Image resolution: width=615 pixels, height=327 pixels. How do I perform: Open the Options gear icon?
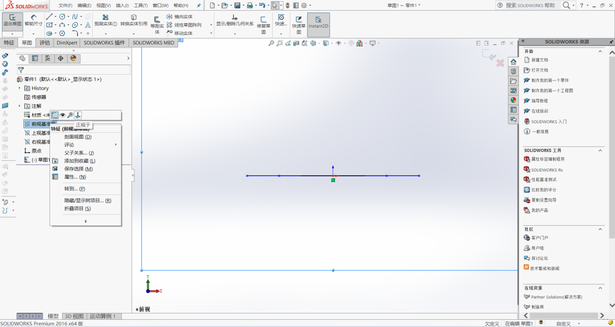tap(304, 5)
